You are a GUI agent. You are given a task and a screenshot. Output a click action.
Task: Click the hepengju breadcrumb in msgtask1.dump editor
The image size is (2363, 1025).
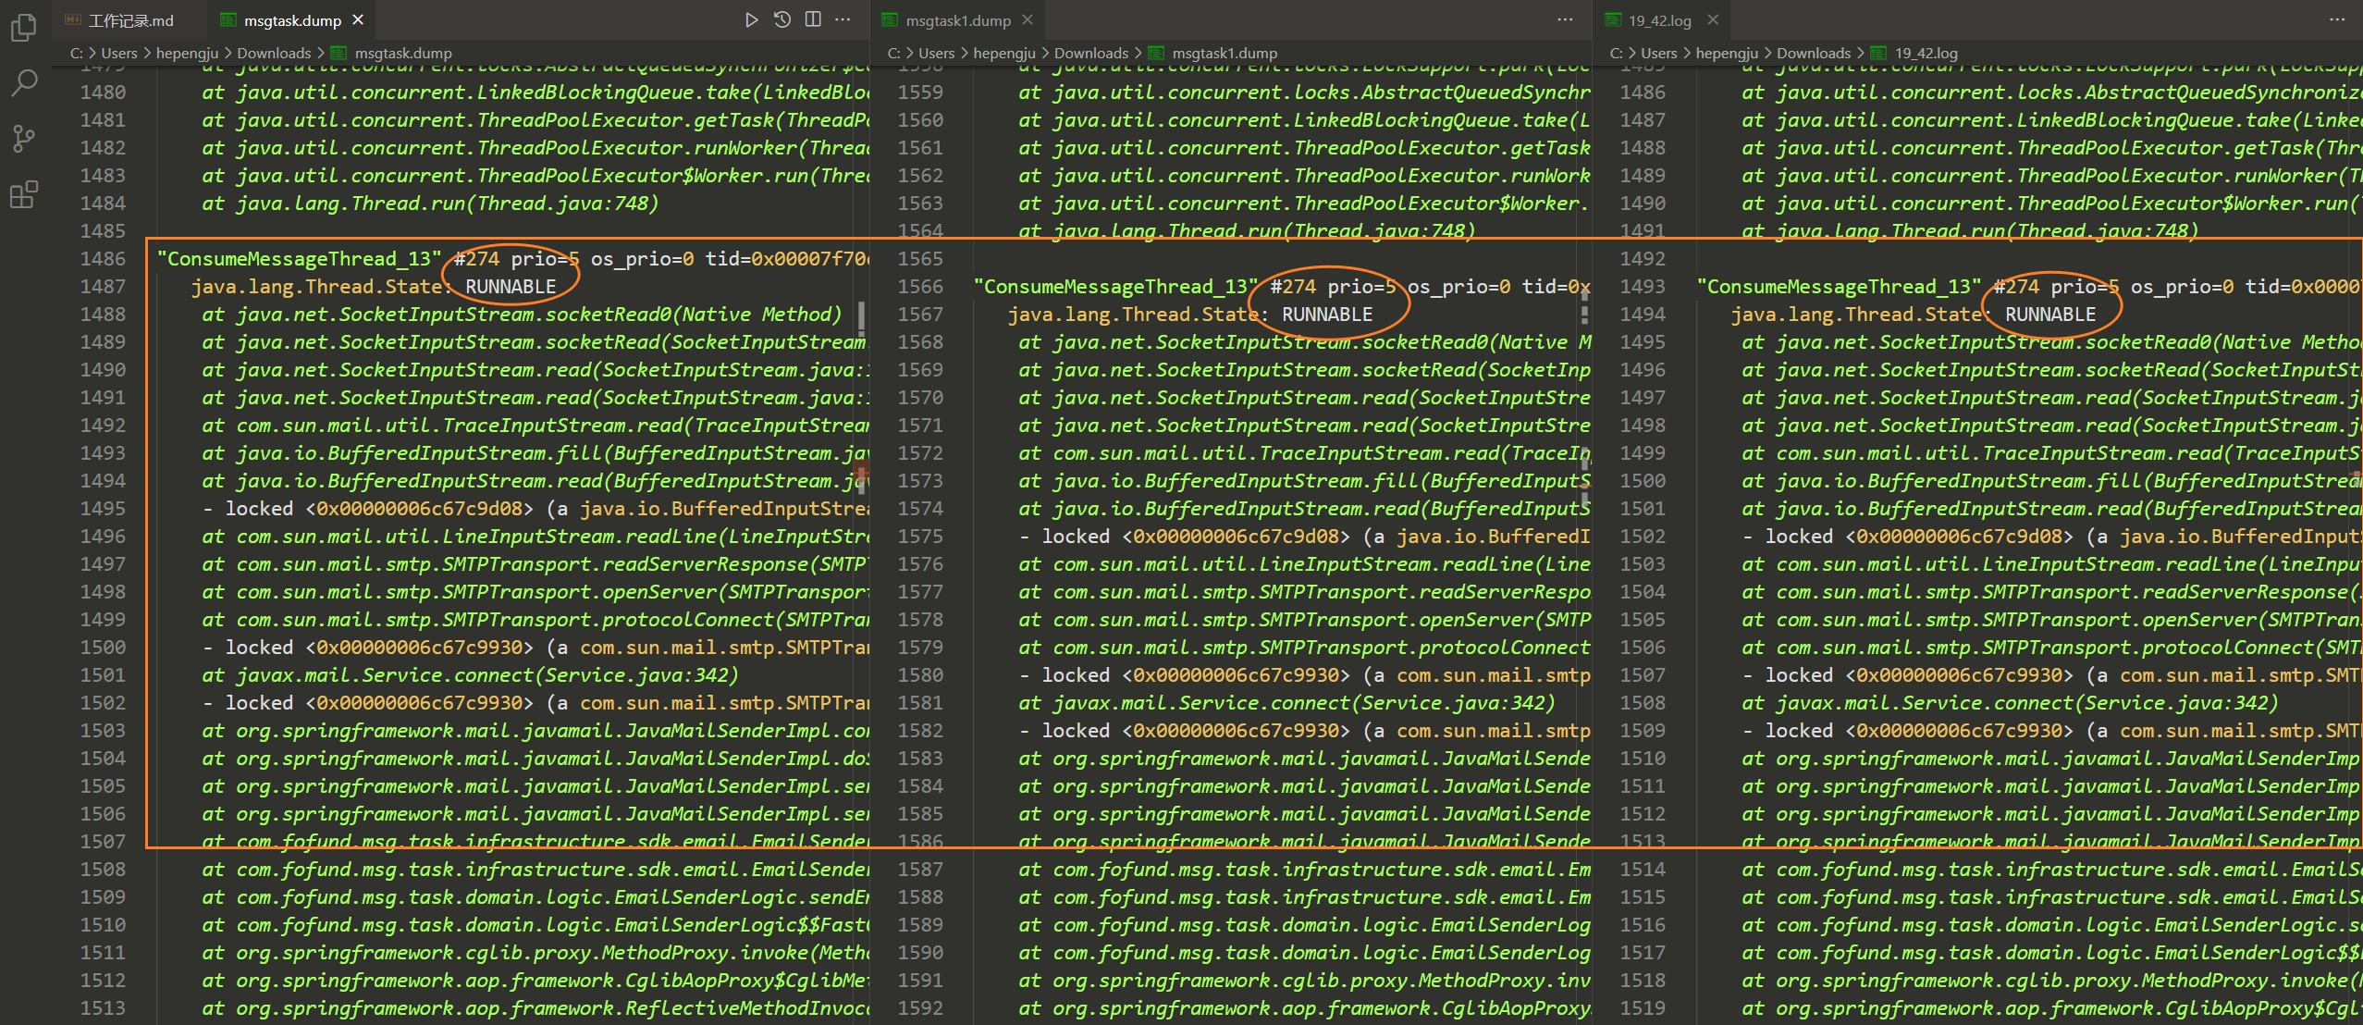tap(1003, 53)
